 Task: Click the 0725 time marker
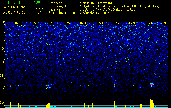coord(83,23)
